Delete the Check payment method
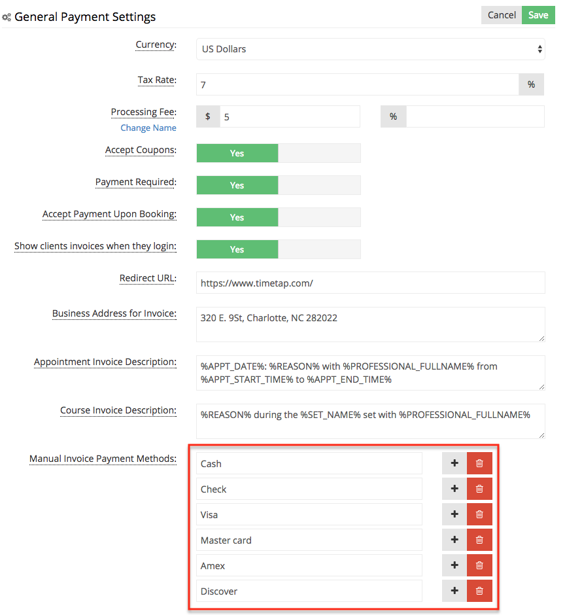The image size is (565, 615). 479,488
